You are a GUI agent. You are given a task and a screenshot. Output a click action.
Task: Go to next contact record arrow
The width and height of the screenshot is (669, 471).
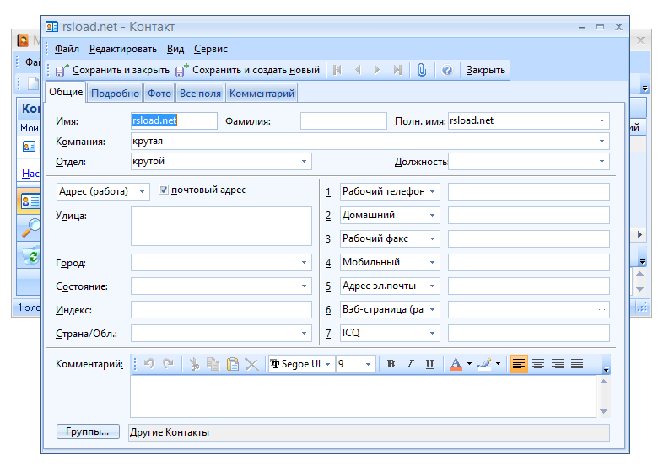tap(377, 70)
